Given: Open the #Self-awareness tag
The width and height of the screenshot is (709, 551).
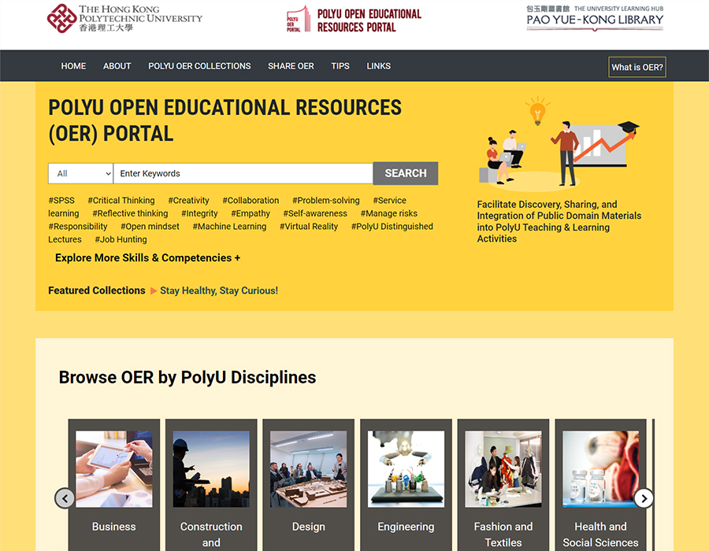Looking at the screenshot, I should click(315, 213).
